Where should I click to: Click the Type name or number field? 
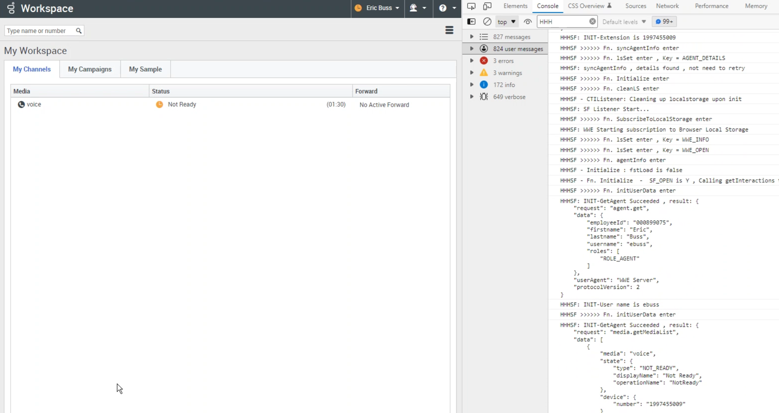(x=39, y=31)
